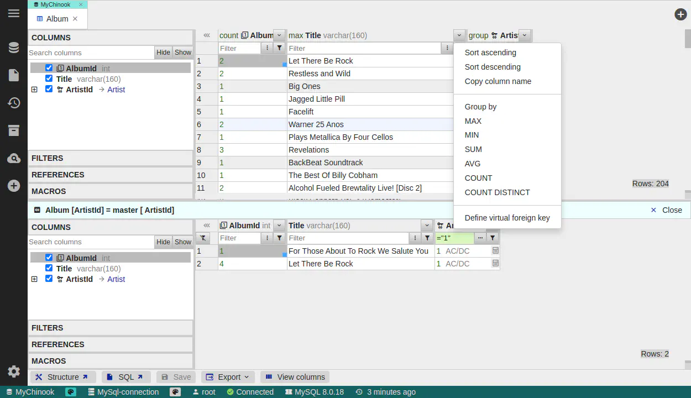Toggle ArtistId checkbox in lower columns panel
The width and height of the screenshot is (691, 398).
[49, 279]
